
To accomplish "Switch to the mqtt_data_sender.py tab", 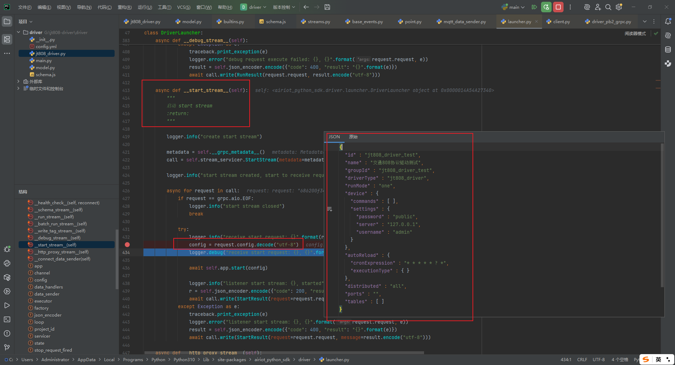I will click(x=461, y=21).
